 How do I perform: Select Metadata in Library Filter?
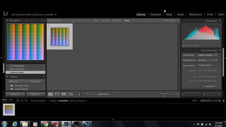pyautogui.click(x=117, y=20)
